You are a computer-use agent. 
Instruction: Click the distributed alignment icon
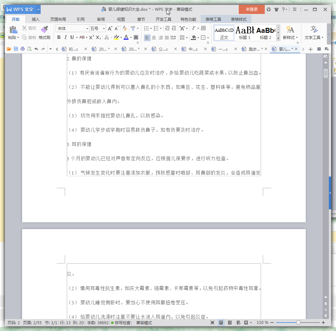[173, 38]
